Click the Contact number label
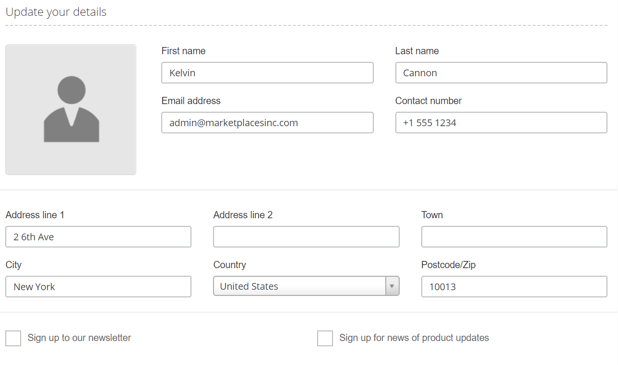 click(428, 101)
